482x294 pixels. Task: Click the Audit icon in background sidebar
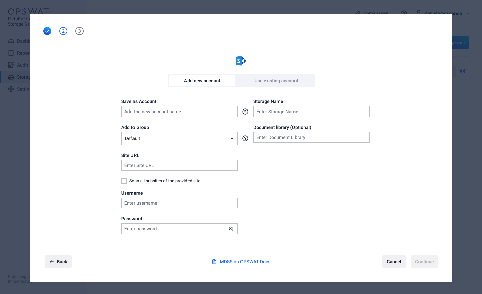pos(11,65)
